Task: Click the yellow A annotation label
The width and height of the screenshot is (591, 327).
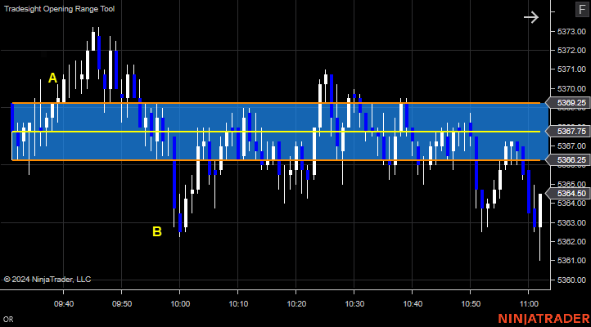Action: (52, 78)
